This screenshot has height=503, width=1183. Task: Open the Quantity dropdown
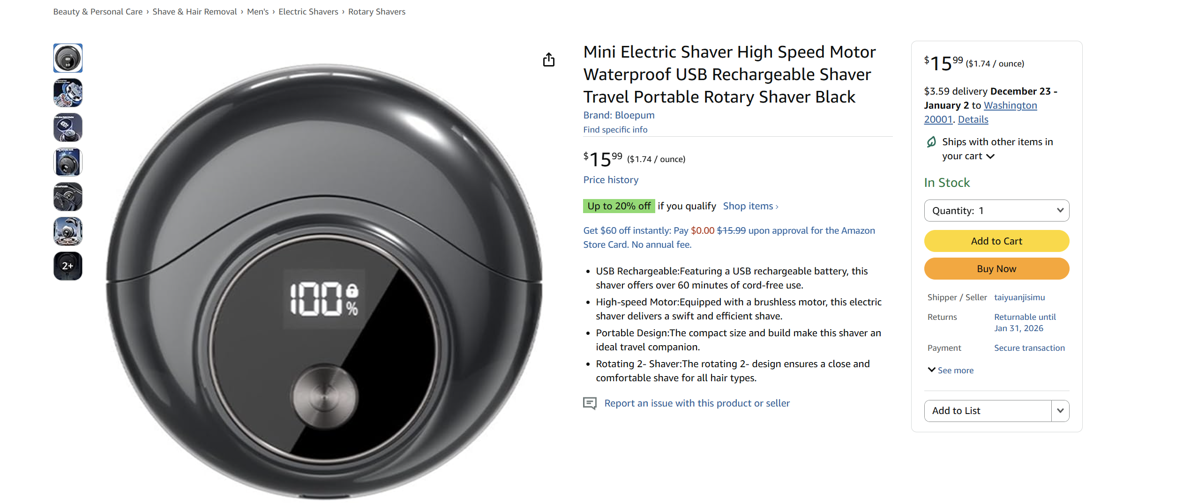click(996, 210)
